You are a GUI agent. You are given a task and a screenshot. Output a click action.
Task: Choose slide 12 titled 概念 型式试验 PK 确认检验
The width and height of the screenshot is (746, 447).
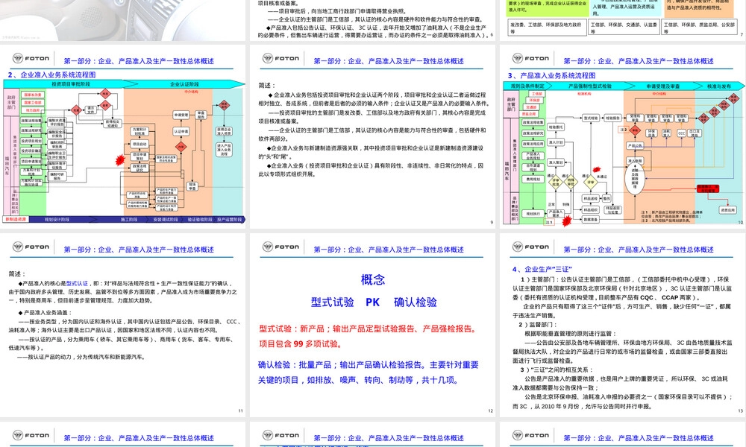372,325
